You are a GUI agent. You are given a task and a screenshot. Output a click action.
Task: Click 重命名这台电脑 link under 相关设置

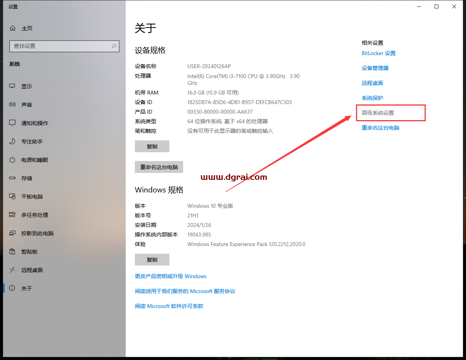tap(381, 128)
